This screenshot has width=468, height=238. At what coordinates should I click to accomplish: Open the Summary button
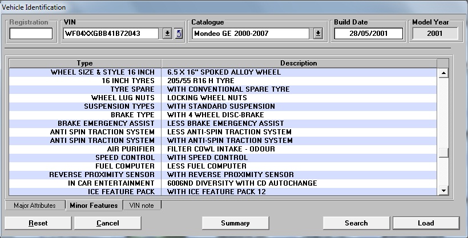click(235, 223)
